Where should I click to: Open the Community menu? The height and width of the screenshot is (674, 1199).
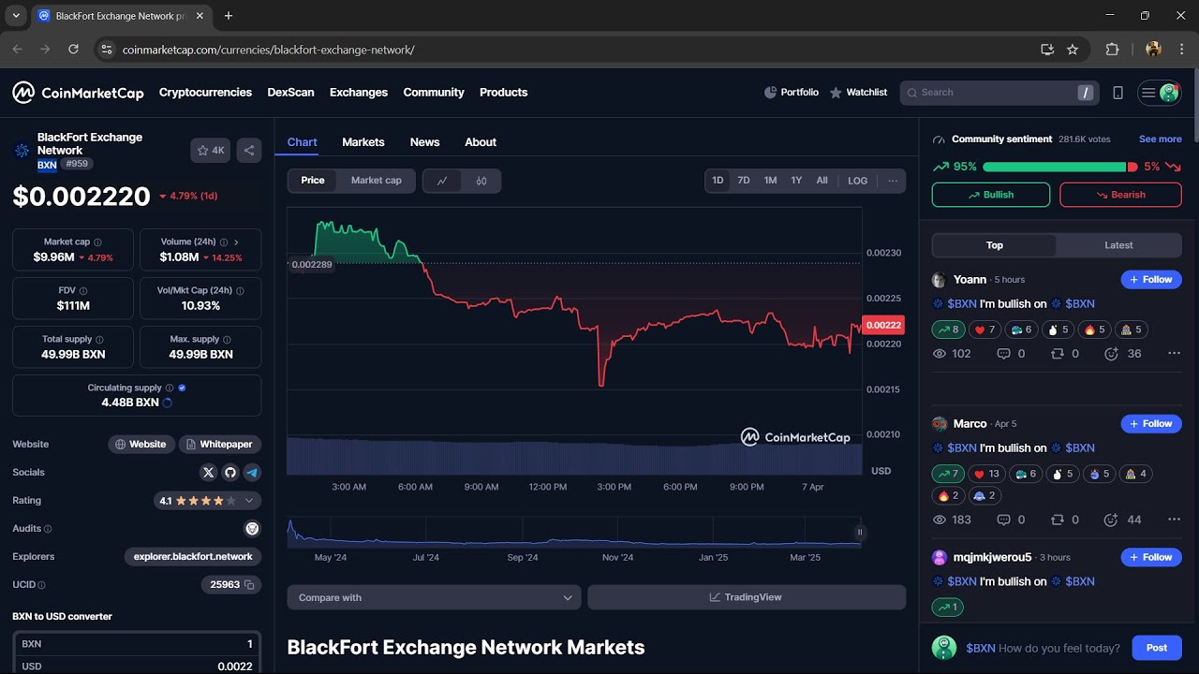(x=434, y=93)
